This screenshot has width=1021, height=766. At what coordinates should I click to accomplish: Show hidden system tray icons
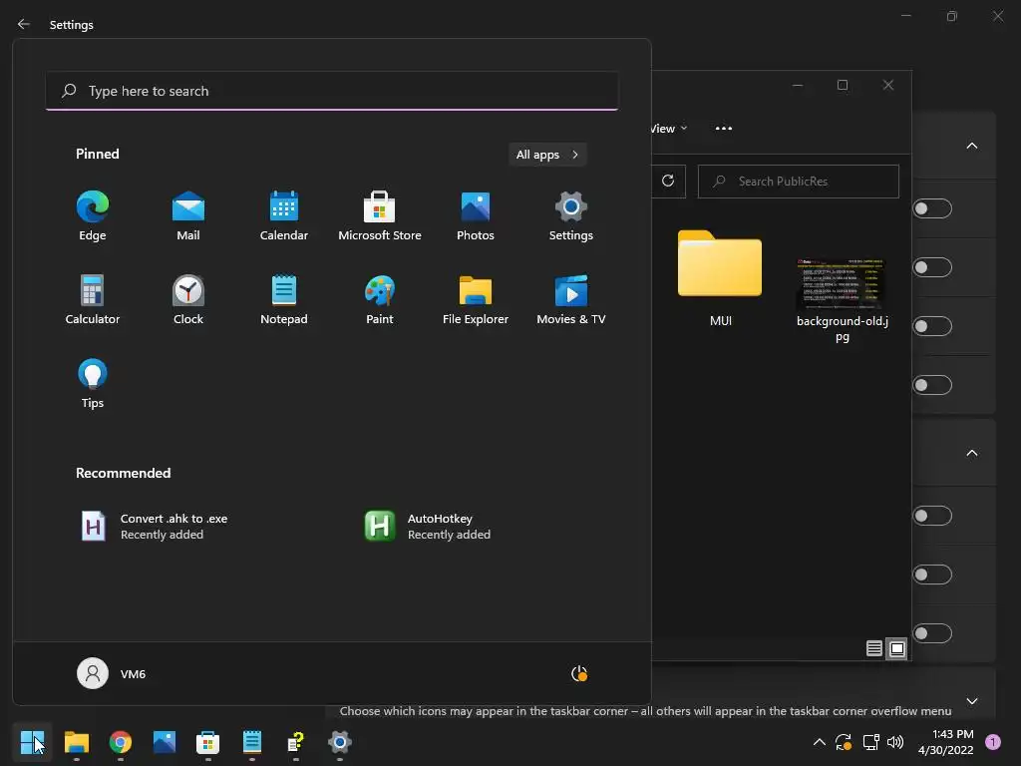click(820, 742)
